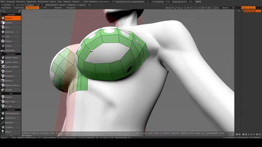
Task: Open the Привязывать к dropdown arrow
Action: click(x=113, y=2)
